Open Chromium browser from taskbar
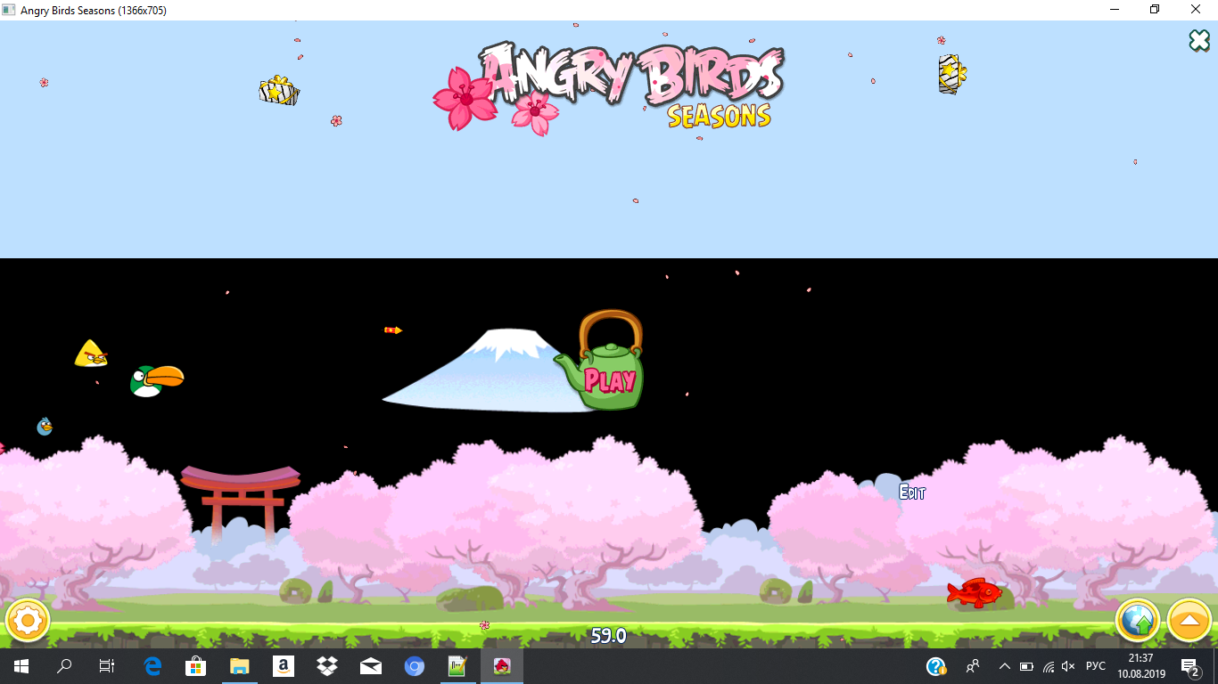 (x=415, y=666)
